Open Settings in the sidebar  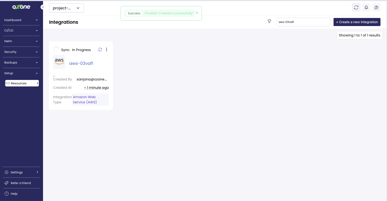[x=21, y=172]
